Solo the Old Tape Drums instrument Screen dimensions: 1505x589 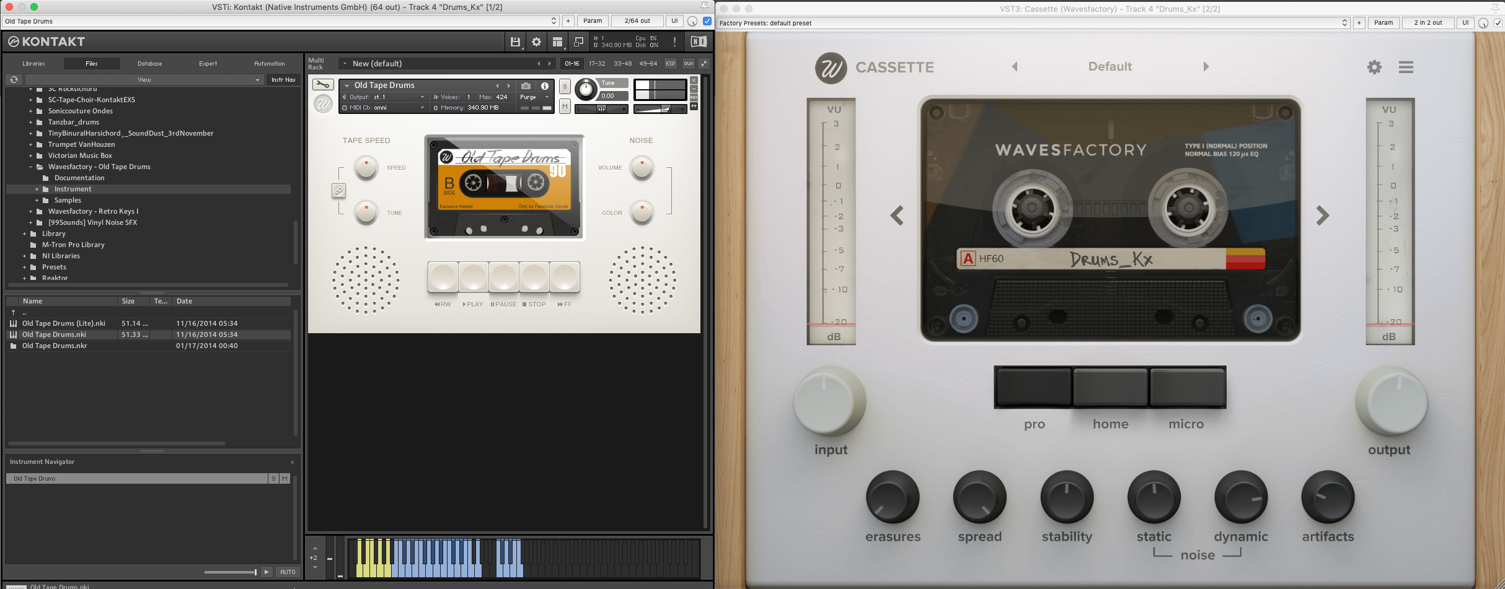(x=565, y=87)
